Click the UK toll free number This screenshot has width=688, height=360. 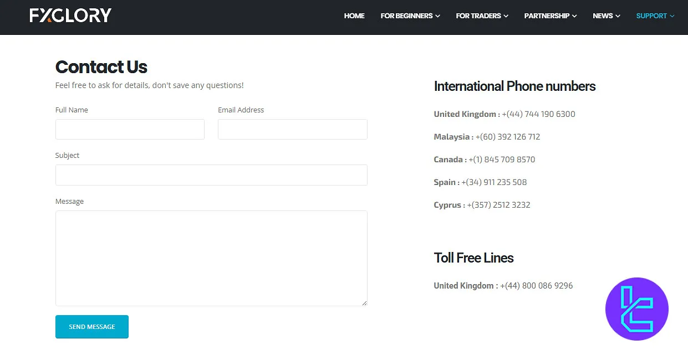pyautogui.click(x=536, y=286)
